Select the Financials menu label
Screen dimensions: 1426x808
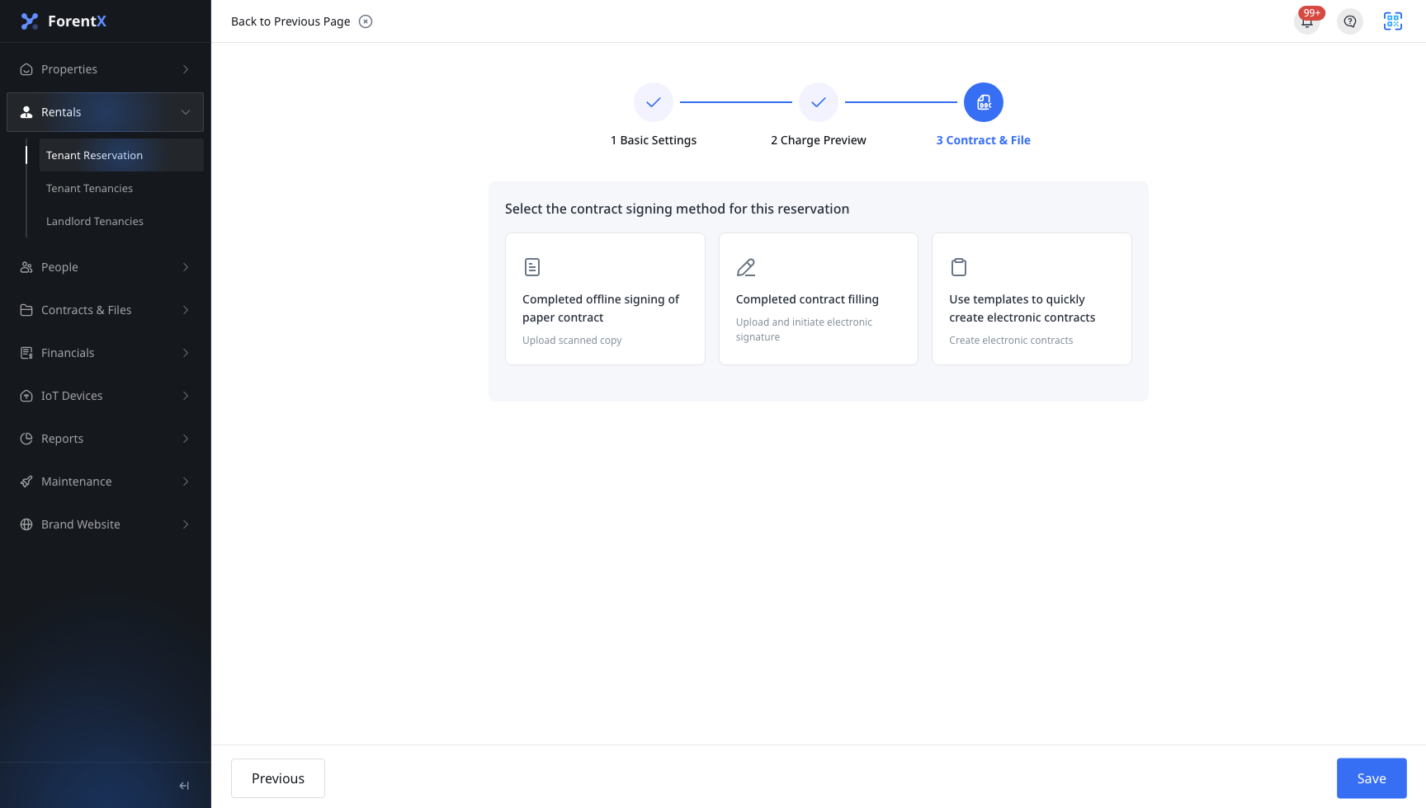pos(68,353)
